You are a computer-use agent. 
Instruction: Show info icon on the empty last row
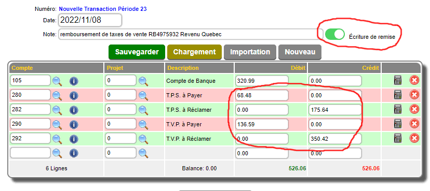click(74, 153)
